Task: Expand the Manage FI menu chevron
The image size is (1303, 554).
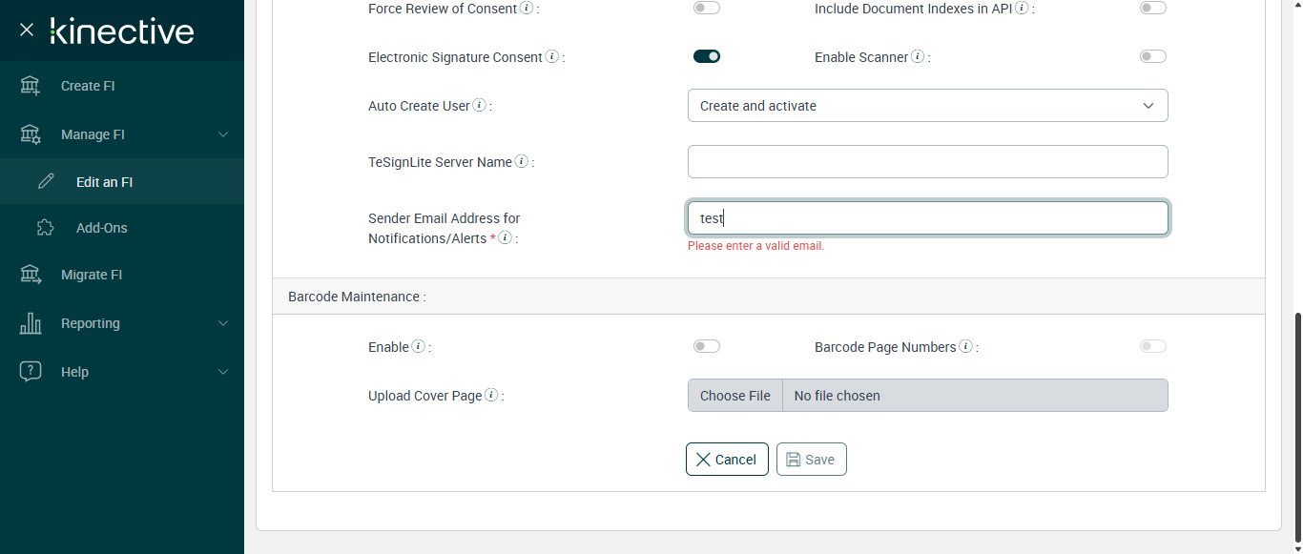Action: [x=223, y=134]
